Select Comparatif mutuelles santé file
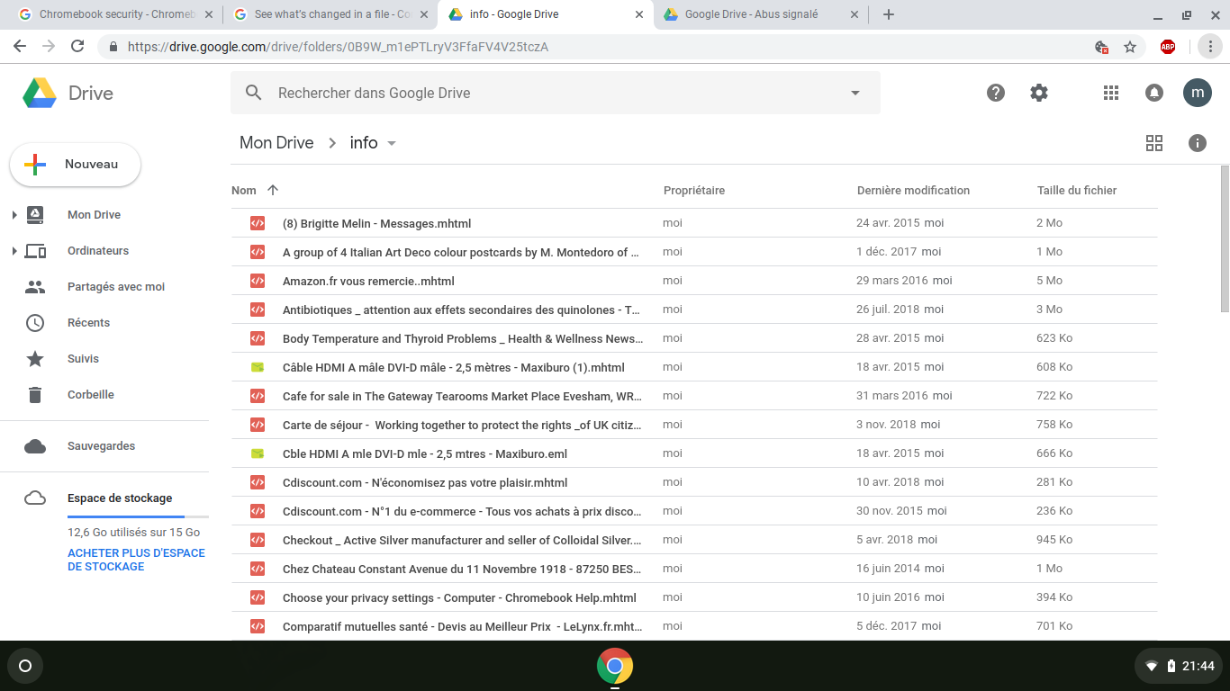 [693, 626]
